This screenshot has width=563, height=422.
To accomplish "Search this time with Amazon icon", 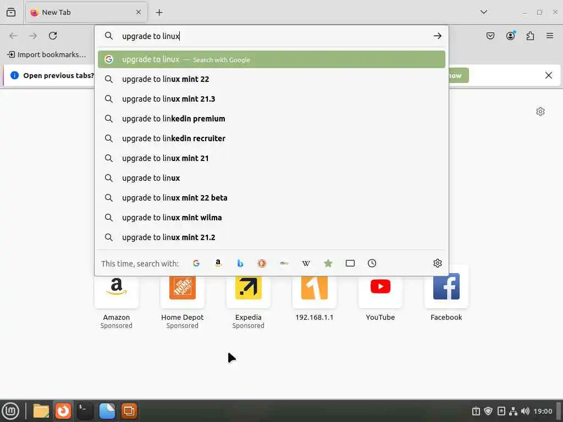I will pos(218,263).
